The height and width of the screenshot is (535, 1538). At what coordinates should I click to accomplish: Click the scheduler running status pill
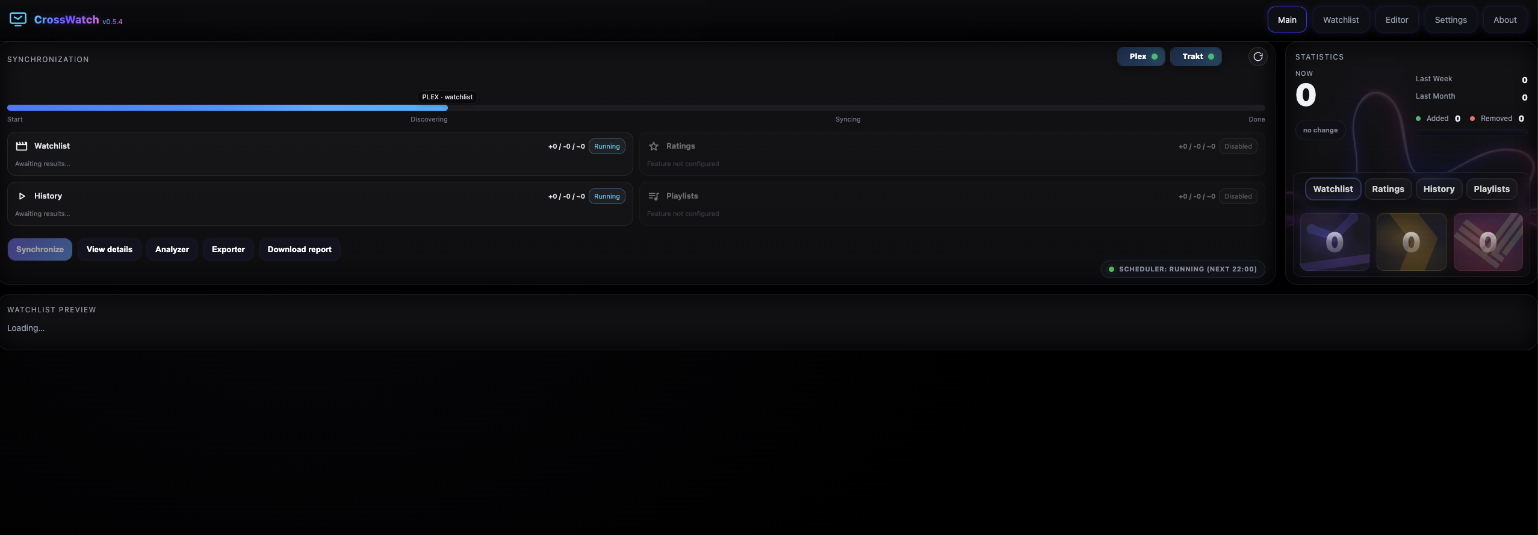1183,269
